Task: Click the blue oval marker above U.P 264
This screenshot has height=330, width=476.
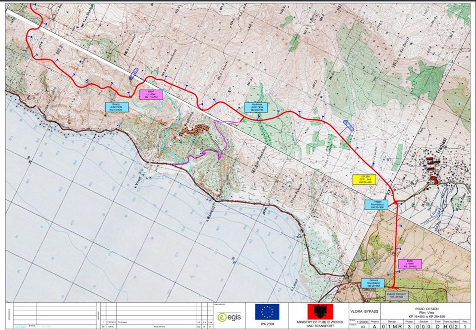Action: (x=349, y=126)
